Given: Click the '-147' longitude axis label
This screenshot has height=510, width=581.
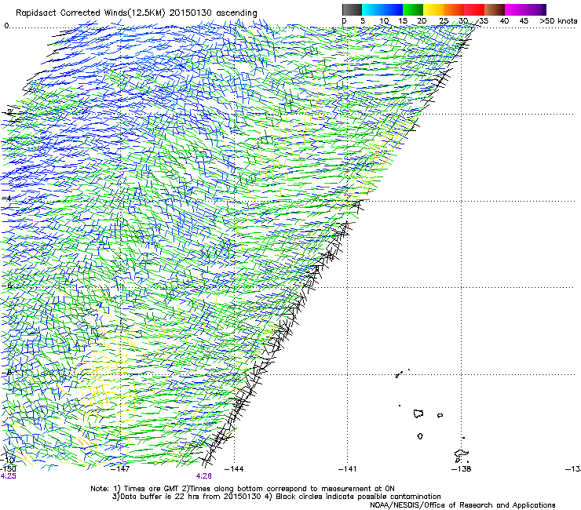Looking at the screenshot, I should (120, 469).
